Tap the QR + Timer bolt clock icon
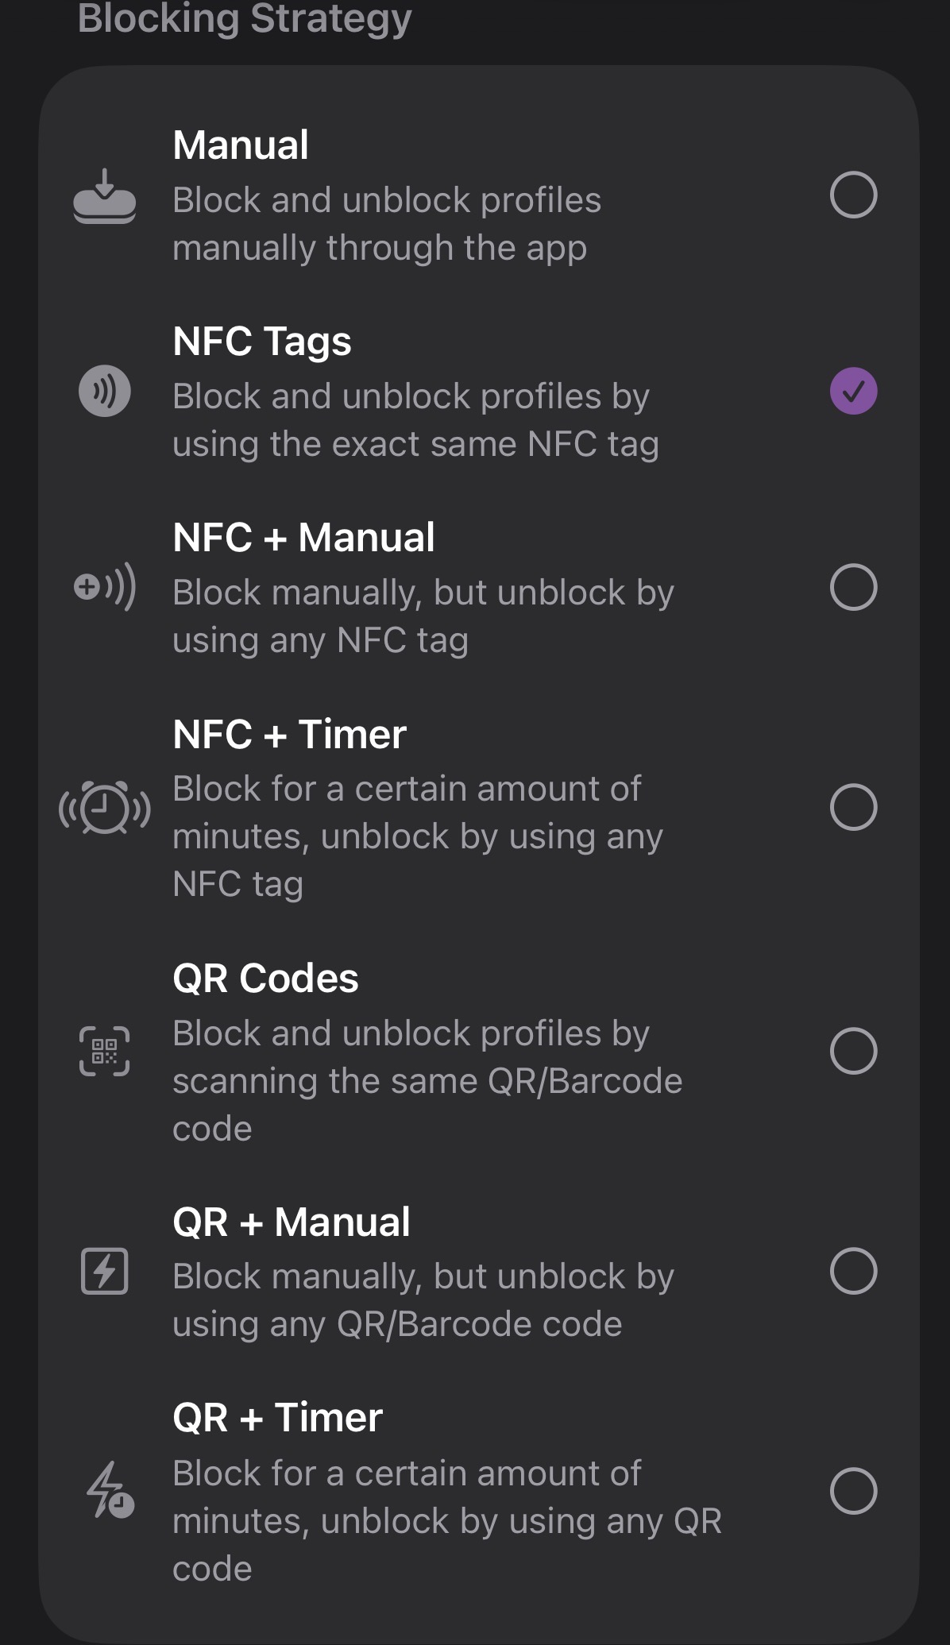950x1645 pixels. [x=109, y=1491]
